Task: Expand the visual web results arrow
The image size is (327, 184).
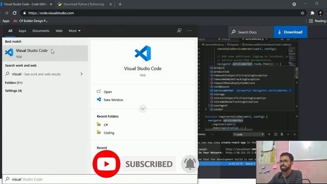Action: [x=82, y=74]
